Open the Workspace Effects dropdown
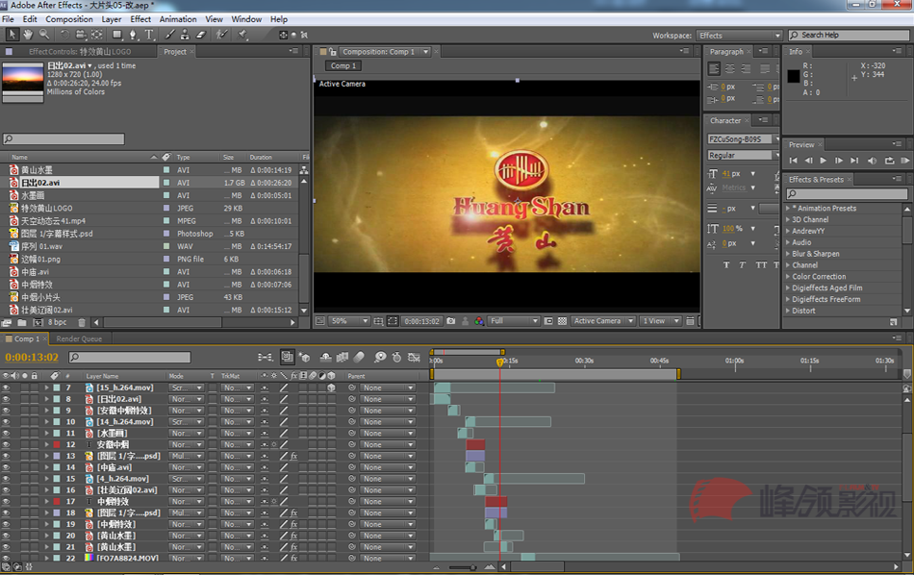This screenshot has width=914, height=575. [x=738, y=36]
